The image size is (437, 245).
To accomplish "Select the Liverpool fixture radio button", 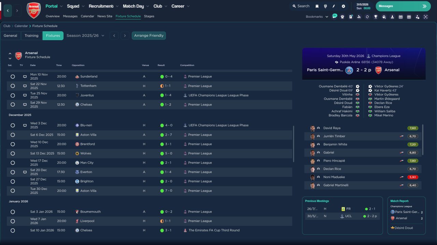I will (x=13, y=221).
